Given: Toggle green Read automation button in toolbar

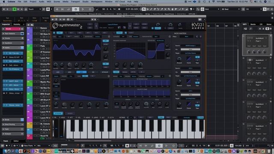Looking at the screenshot, I should [15, 9].
